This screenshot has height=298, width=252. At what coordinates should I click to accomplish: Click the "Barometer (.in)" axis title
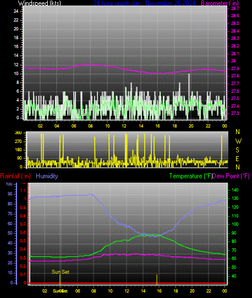(220, 3)
